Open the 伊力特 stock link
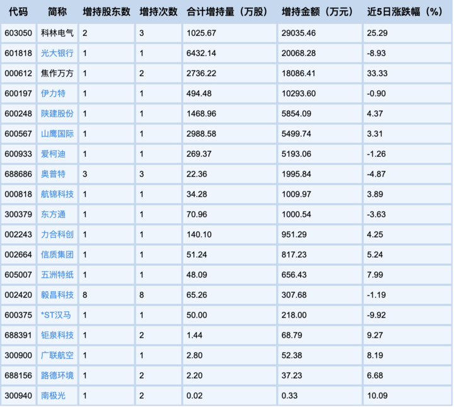This screenshot has height=407, width=454. [x=53, y=93]
